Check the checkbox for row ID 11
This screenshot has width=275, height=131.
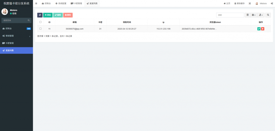click(41, 28)
